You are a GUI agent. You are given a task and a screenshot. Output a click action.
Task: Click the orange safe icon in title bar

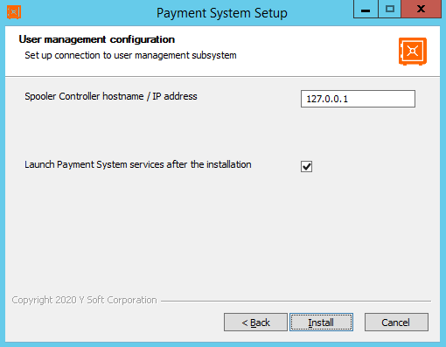point(14,12)
